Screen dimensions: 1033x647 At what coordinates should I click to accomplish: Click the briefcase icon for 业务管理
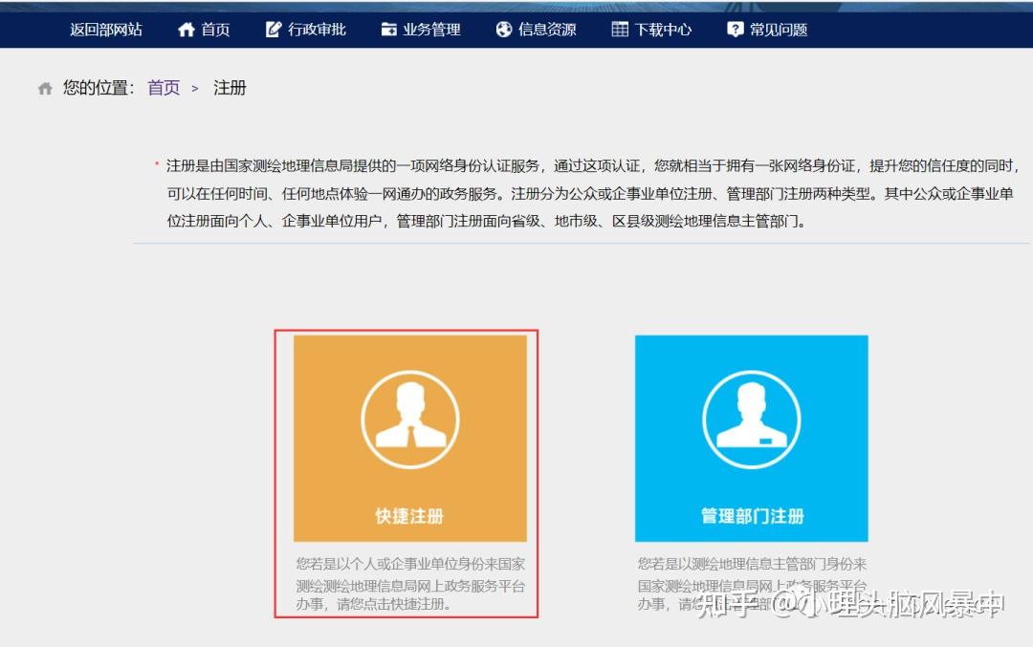click(x=390, y=29)
